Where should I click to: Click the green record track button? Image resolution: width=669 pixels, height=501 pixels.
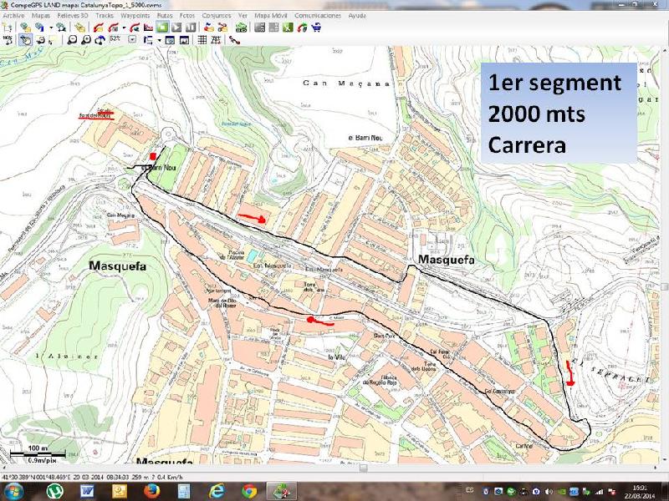coord(162,28)
